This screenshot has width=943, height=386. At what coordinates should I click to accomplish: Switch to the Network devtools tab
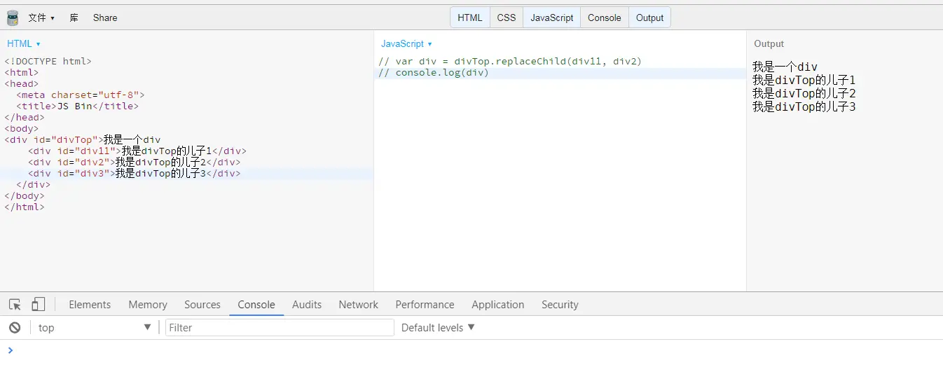click(x=359, y=305)
